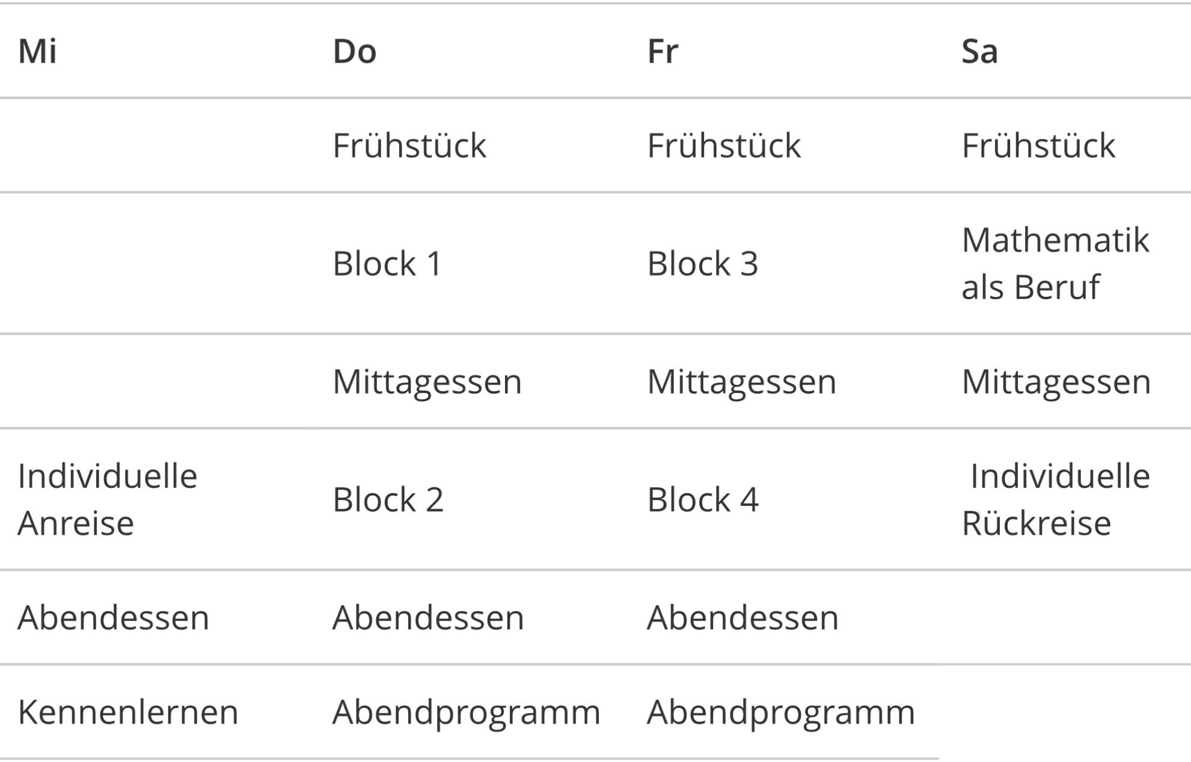1191x762 pixels.
Task: Click Abendprogramm in the Fr column
Action: click(x=781, y=713)
